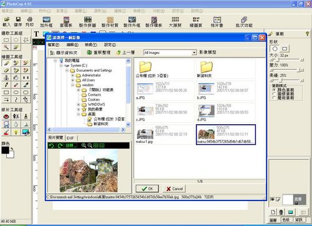Collapse the System (C:) drive node

61,66
